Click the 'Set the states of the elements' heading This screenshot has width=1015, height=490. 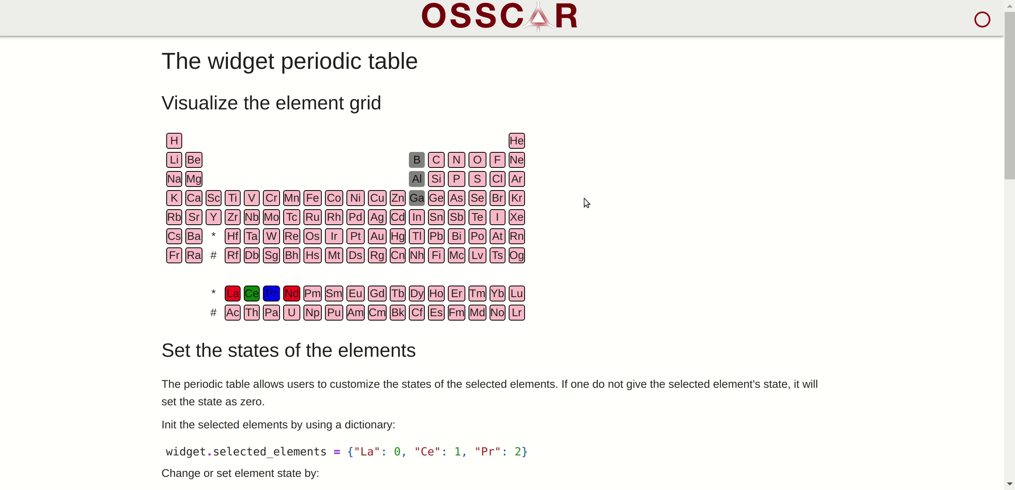point(289,350)
